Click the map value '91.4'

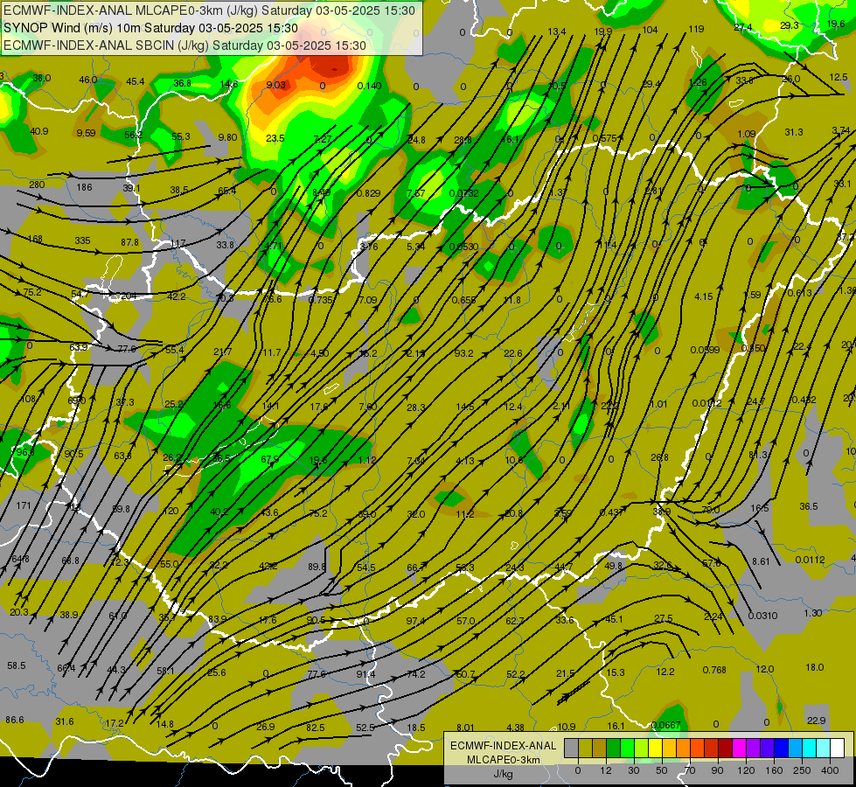pos(365,674)
